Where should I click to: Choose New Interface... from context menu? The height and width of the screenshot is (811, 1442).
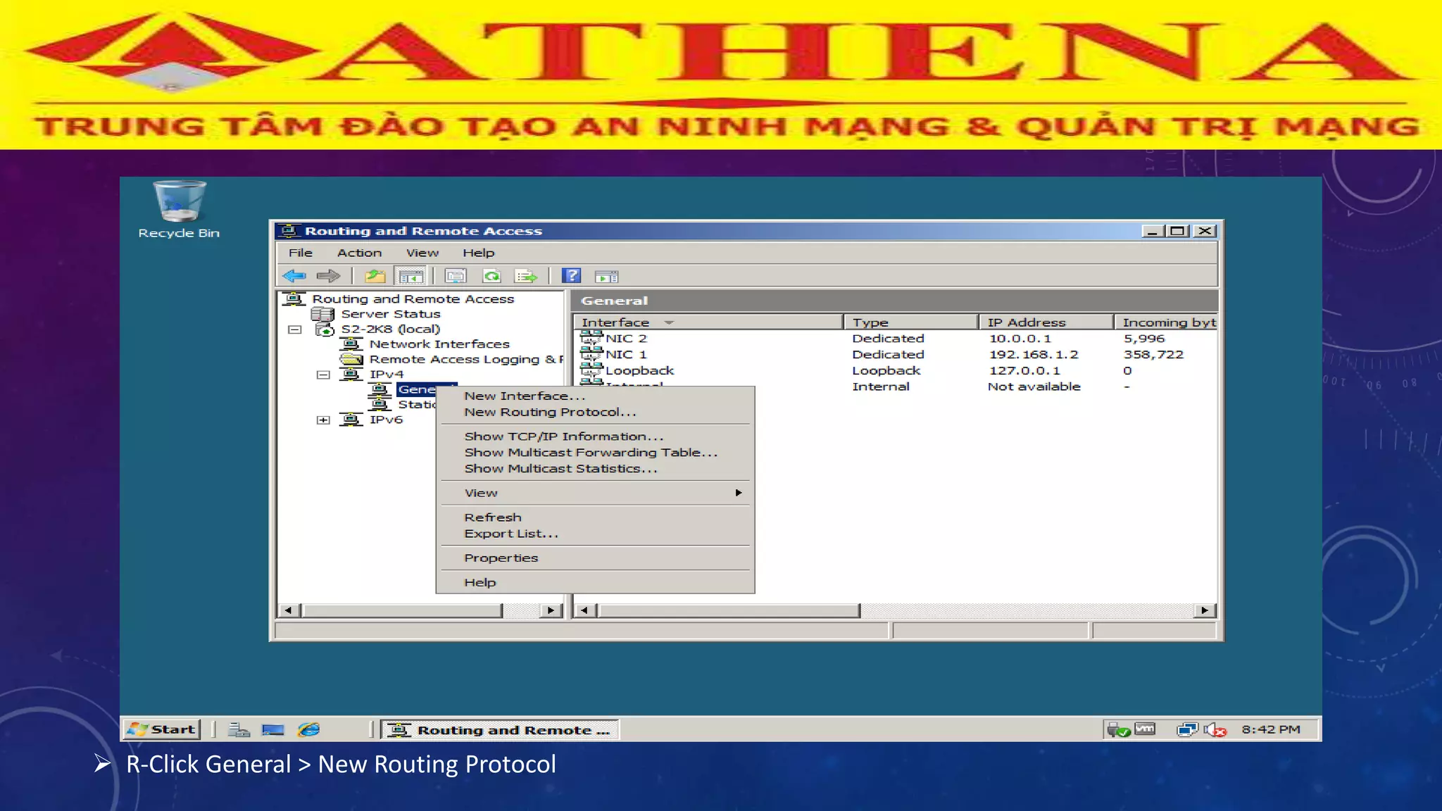pos(595,396)
